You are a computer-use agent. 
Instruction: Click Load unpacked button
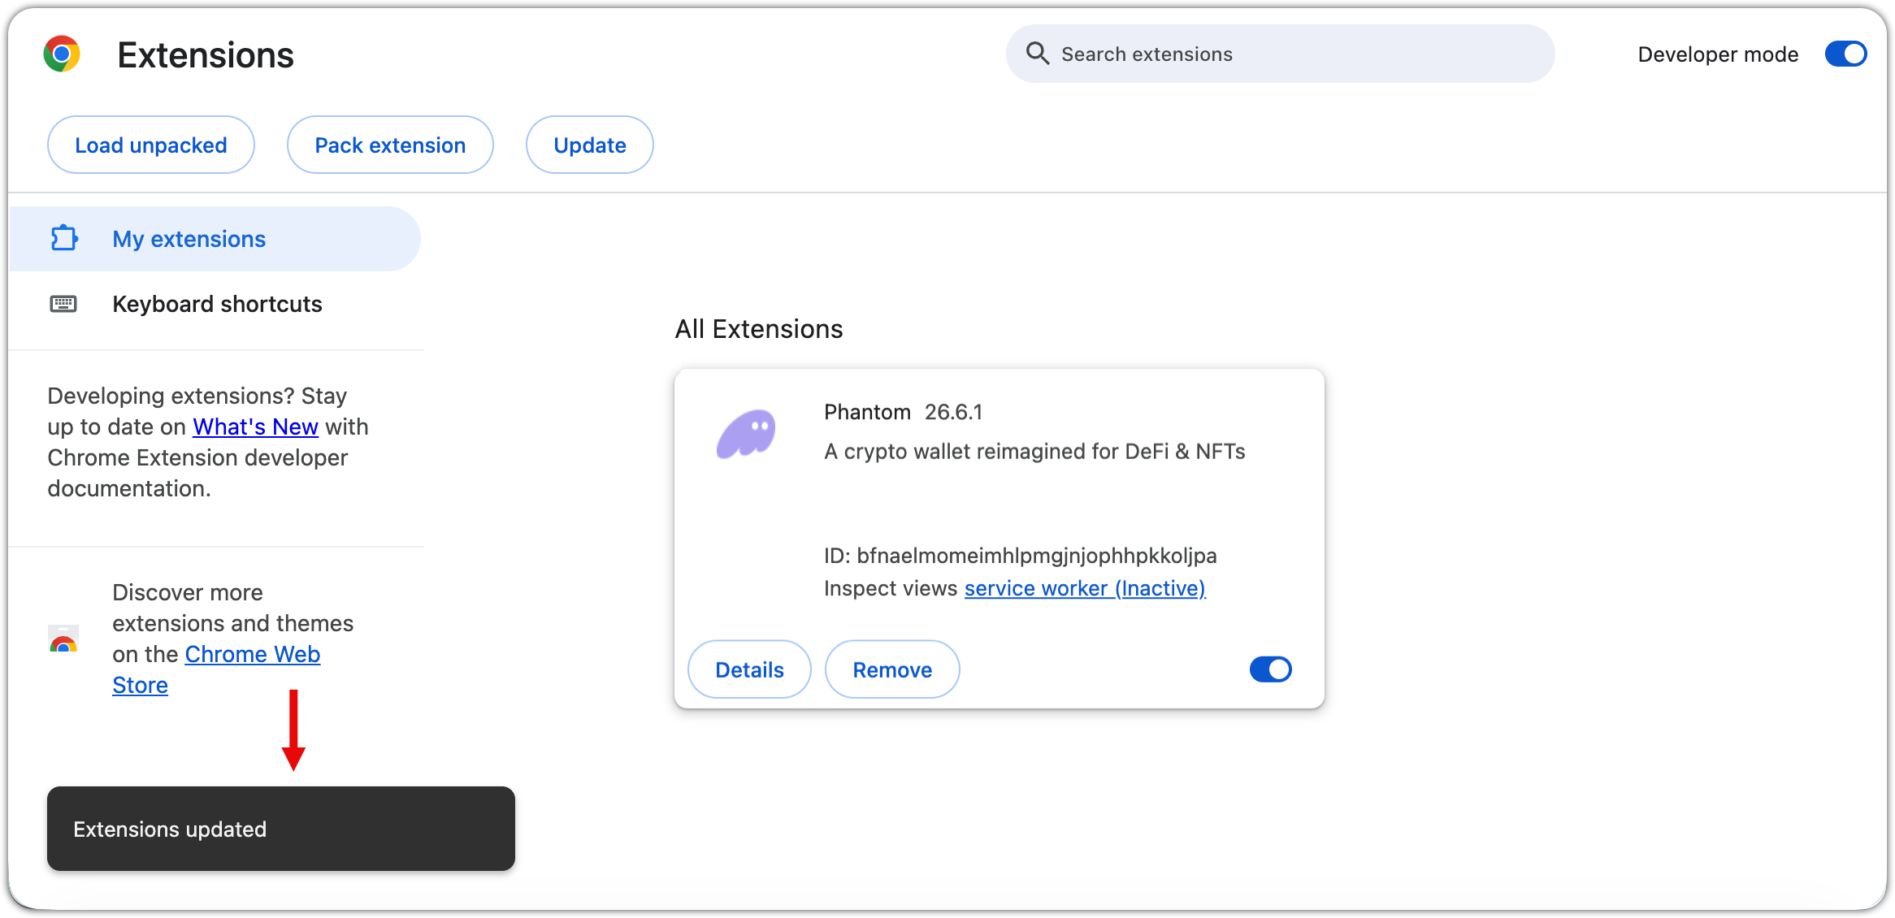pyautogui.click(x=151, y=145)
